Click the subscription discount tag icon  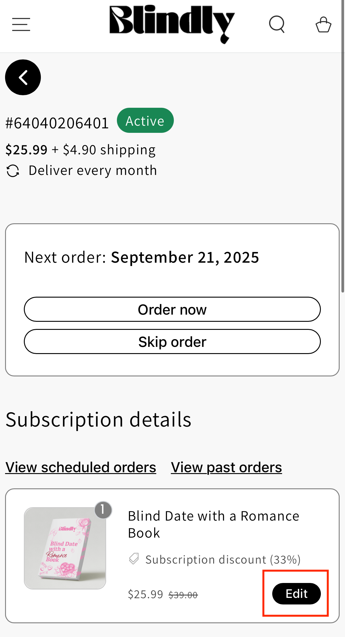point(134,559)
